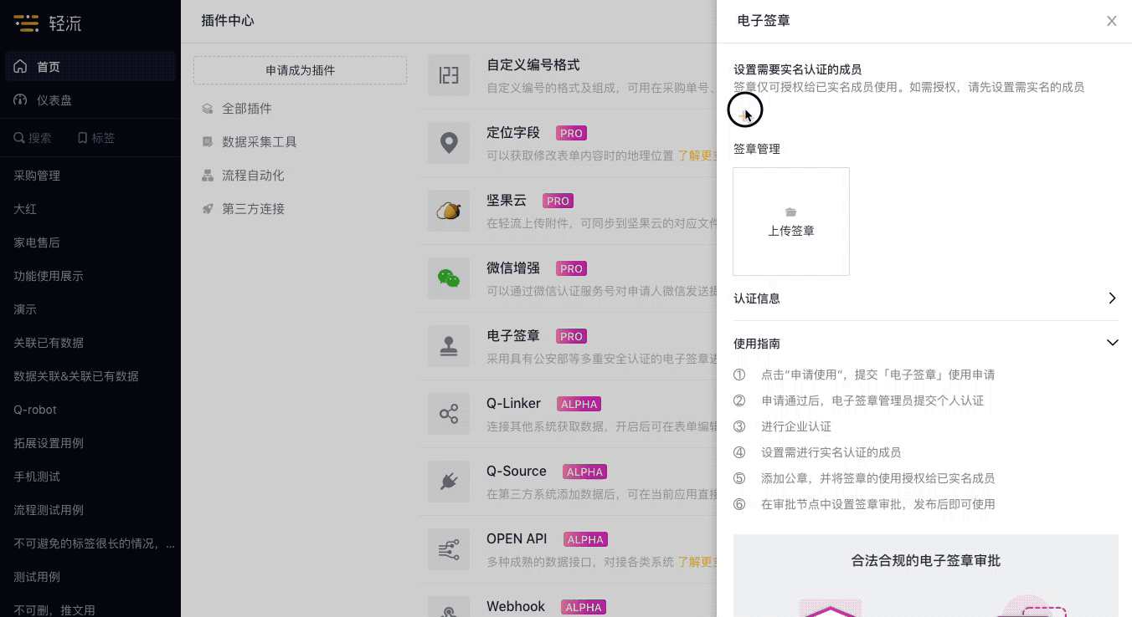Click the 搜索 field in sidebar
This screenshot has width=1132, height=617.
tap(33, 138)
